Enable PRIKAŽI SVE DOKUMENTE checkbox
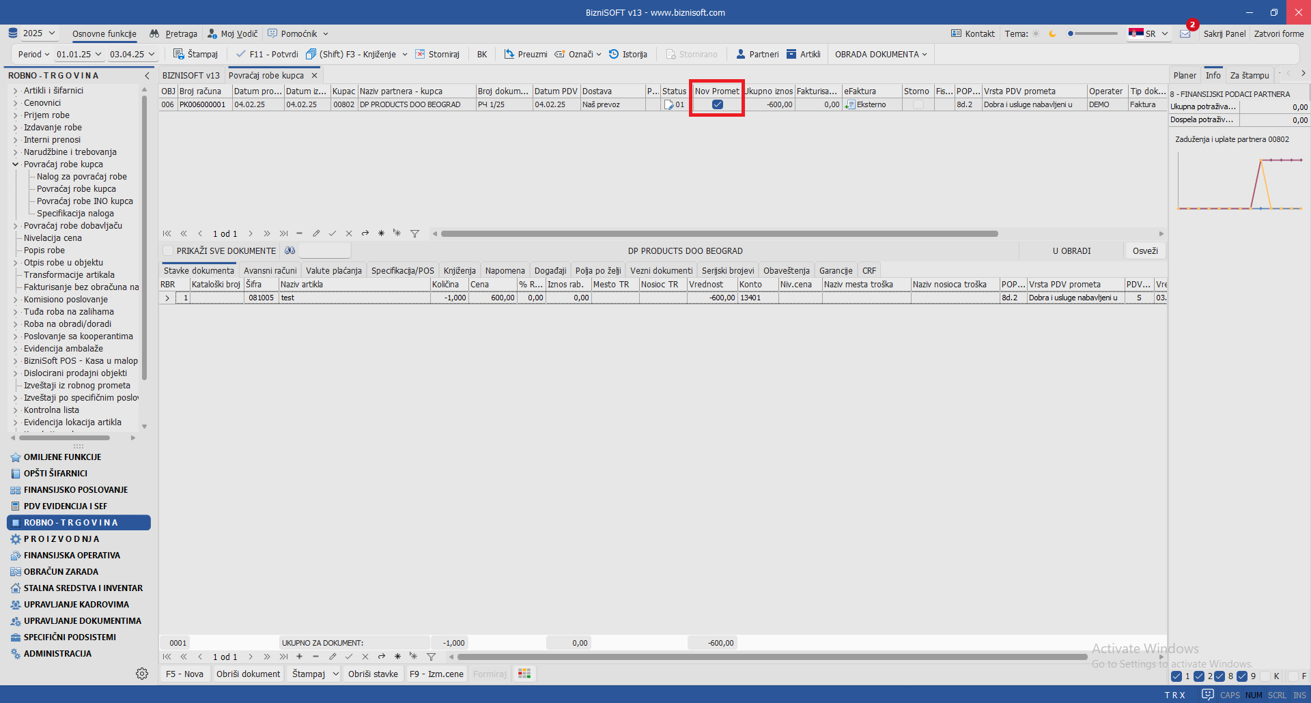This screenshot has width=1311, height=703. (169, 250)
